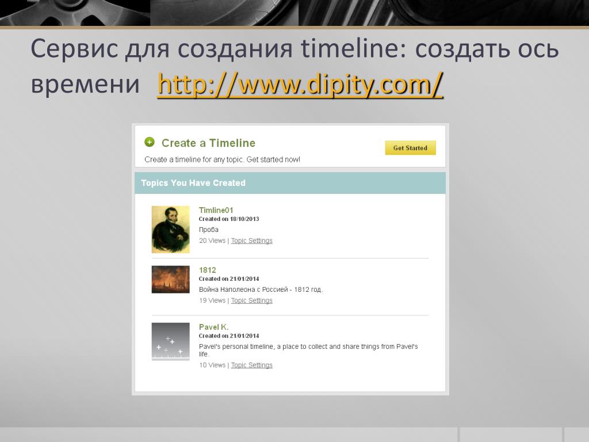This screenshot has height=442, width=589.
Task: Click the green plus icon beside Create a Timeline
Action: [x=150, y=142]
